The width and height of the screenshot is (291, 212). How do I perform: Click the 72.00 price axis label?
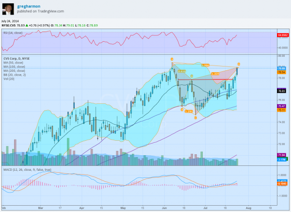tap(281, 144)
